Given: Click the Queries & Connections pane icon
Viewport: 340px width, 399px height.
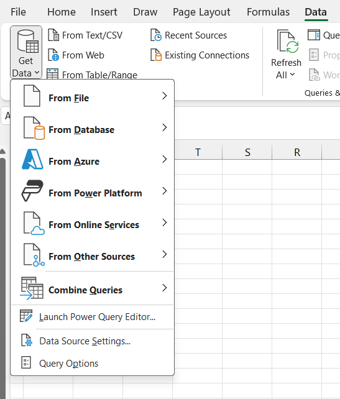Looking at the screenshot, I should click(x=314, y=35).
